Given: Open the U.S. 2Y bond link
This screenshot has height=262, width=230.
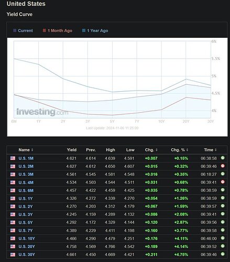Looking at the screenshot, I should (26, 206).
